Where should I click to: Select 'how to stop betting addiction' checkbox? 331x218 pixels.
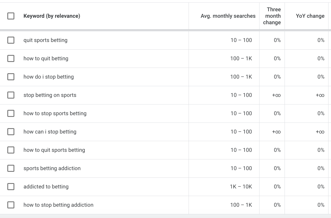click(x=11, y=205)
